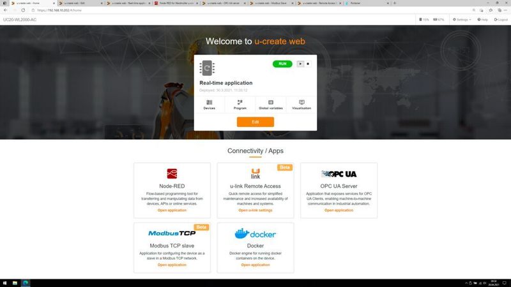Click the Modbus TCP logo
The height and width of the screenshot is (287, 511).
click(172, 233)
